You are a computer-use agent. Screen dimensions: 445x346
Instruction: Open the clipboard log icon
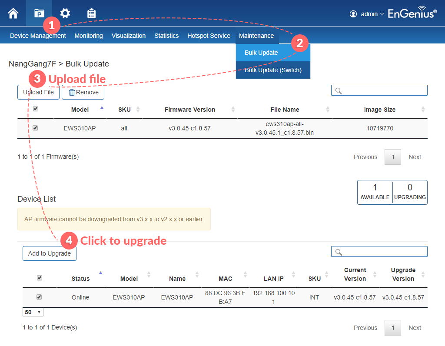coord(91,13)
